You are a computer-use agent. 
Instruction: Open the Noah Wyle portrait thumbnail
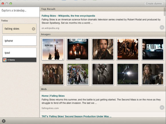click(x=103, y=49)
